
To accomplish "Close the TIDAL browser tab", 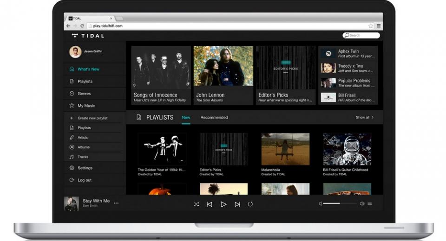I will [x=111, y=19].
